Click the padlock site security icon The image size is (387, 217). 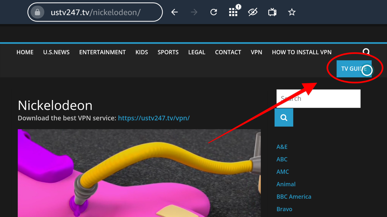tap(37, 12)
